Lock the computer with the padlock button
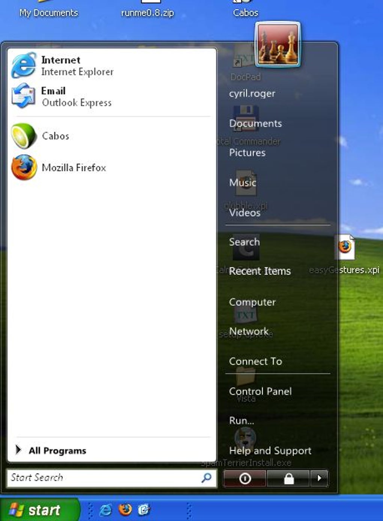Screen dimensions: 383x521 (x=288, y=478)
